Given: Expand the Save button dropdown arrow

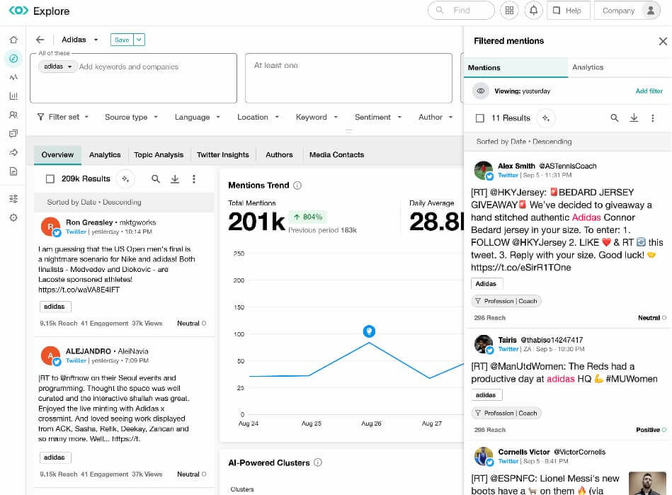Looking at the screenshot, I should 139,40.
